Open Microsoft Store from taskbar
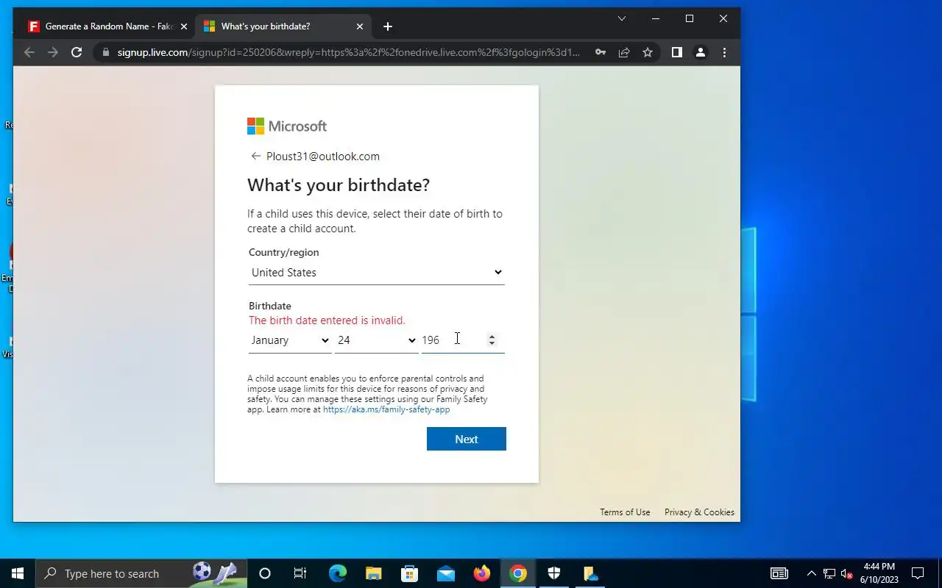Viewport: 942px width, 588px height. pos(409,573)
